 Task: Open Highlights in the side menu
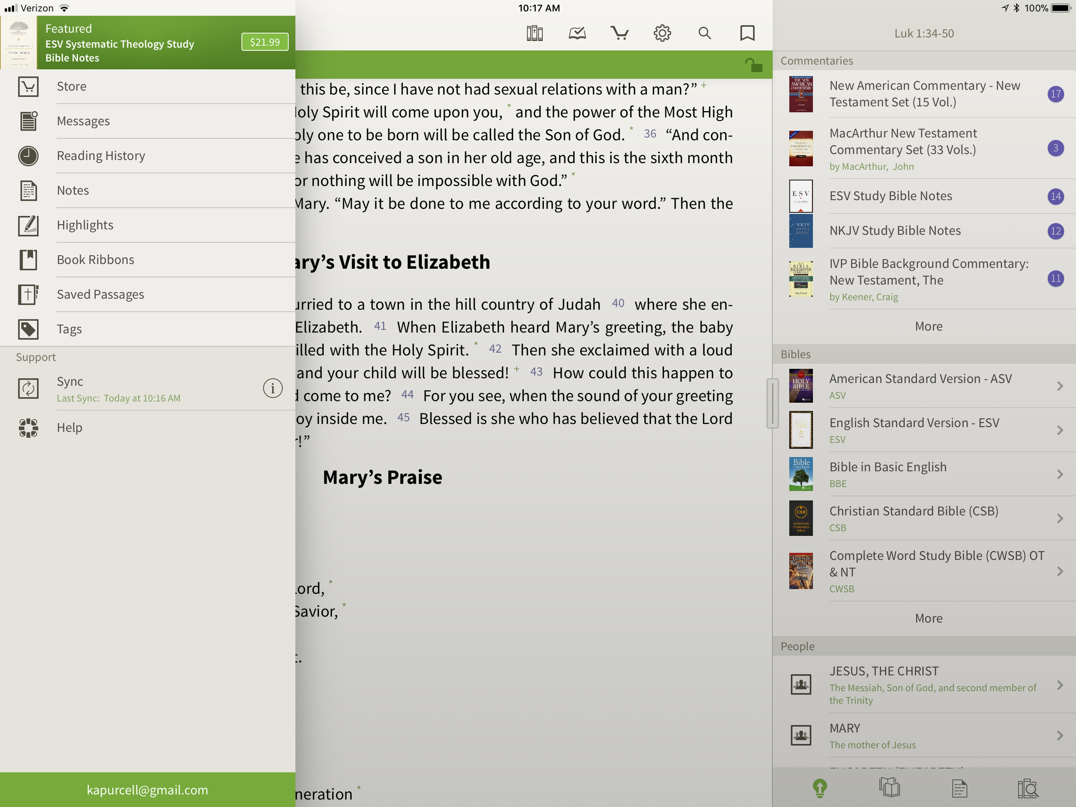147,225
